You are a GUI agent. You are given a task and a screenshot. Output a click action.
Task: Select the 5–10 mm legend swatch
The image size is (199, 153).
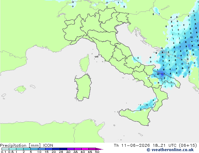point(34,149)
